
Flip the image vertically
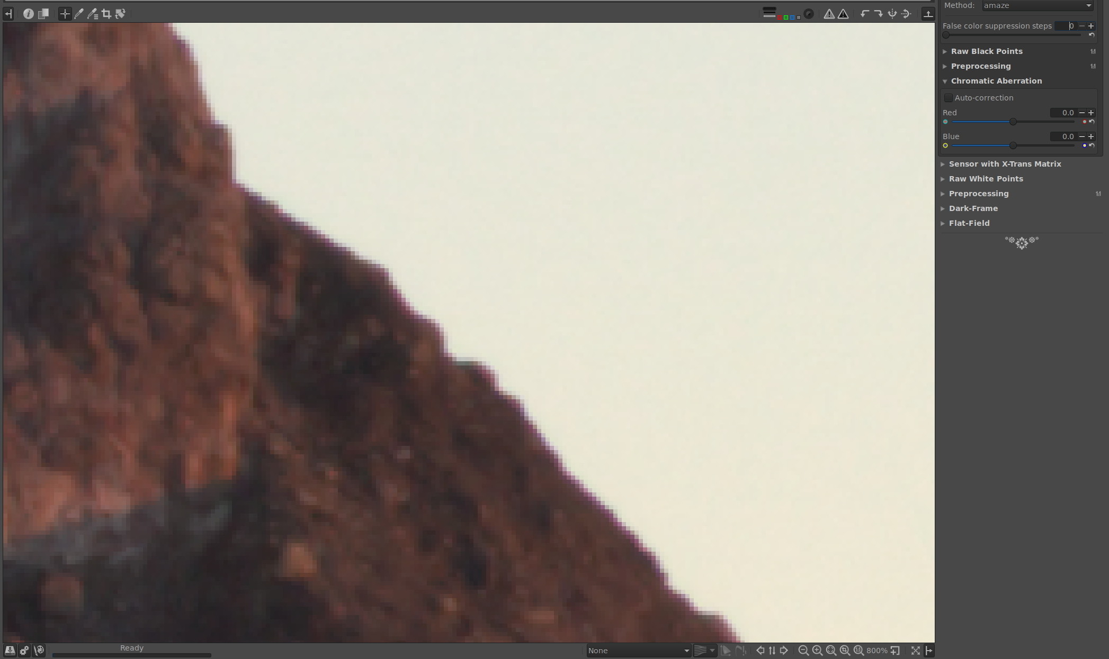click(x=906, y=14)
